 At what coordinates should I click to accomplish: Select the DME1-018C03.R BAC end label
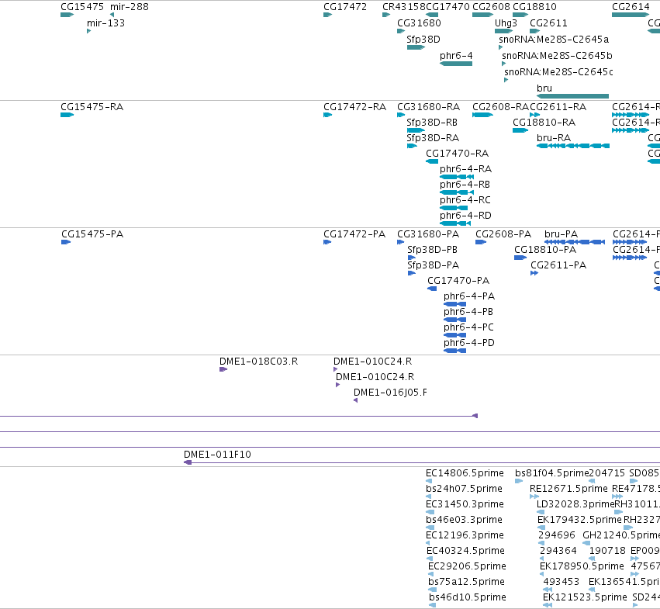pos(258,362)
